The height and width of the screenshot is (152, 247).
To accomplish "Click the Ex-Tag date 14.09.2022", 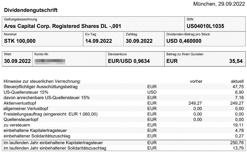I will pyautogui.click(x=99, y=41).
